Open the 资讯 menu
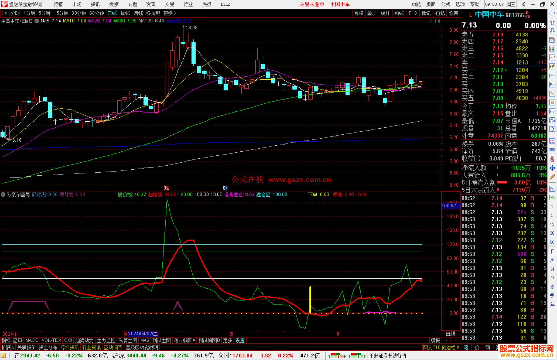Viewport: 557px width, 360px height. pos(95,4)
